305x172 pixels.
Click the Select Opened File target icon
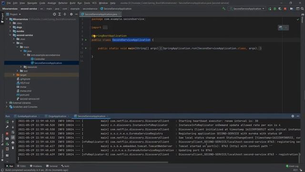click(54, 14)
